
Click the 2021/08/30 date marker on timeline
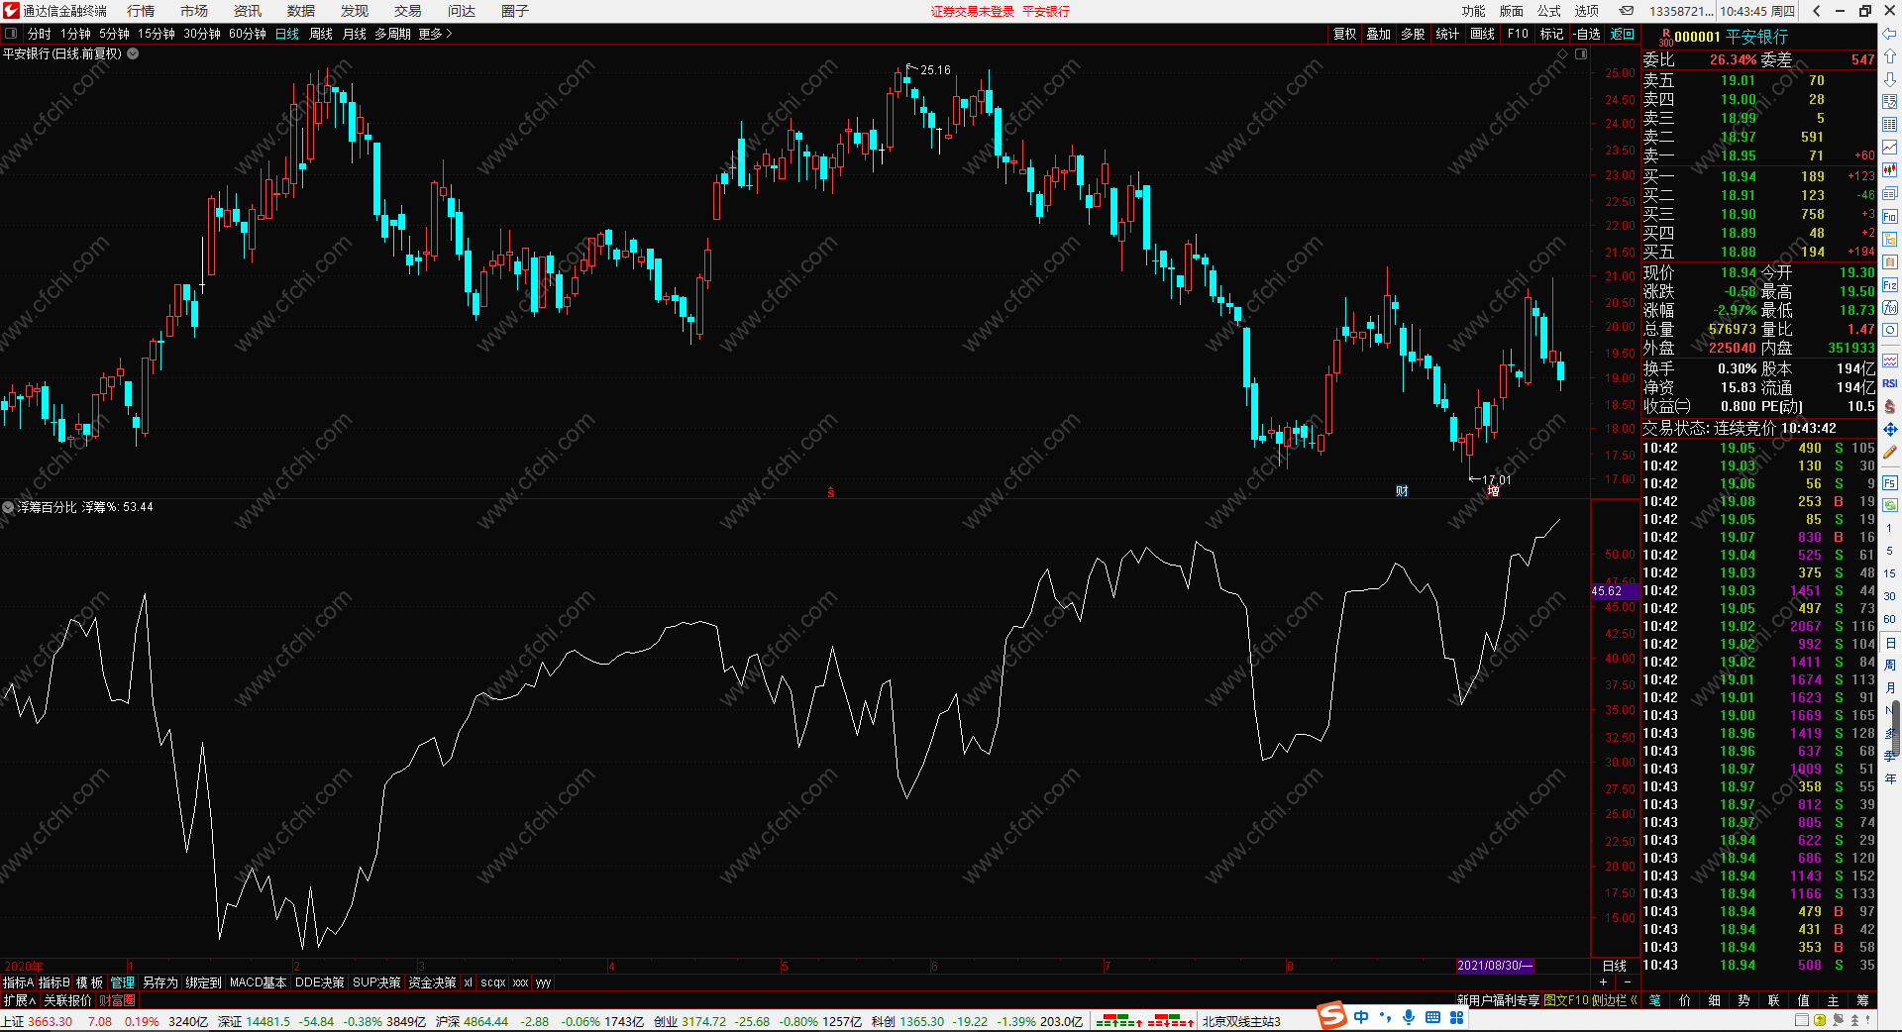[x=1495, y=966]
